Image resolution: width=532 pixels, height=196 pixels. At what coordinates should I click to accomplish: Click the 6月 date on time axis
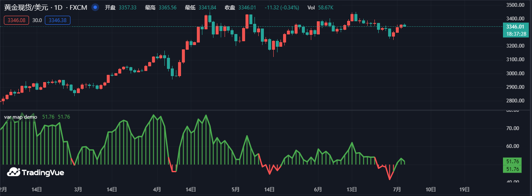point(317,189)
